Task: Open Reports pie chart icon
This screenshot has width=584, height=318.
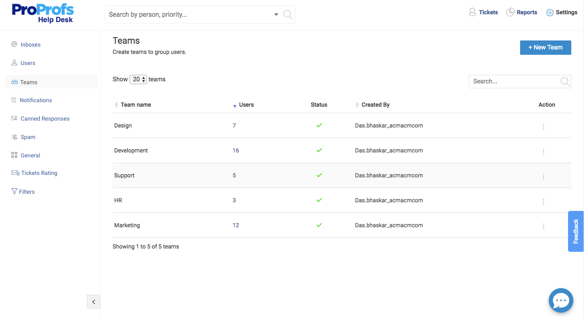Action: click(x=510, y=12)
